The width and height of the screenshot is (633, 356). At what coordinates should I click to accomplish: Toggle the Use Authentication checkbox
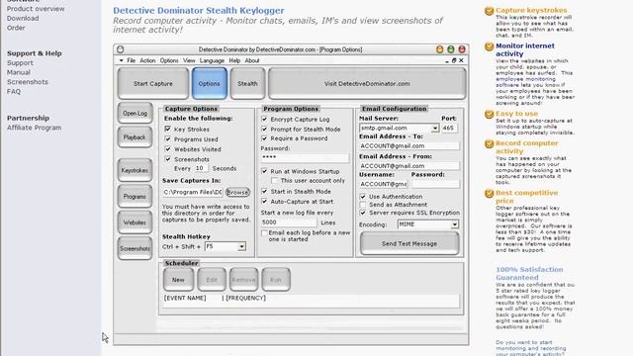363,196
